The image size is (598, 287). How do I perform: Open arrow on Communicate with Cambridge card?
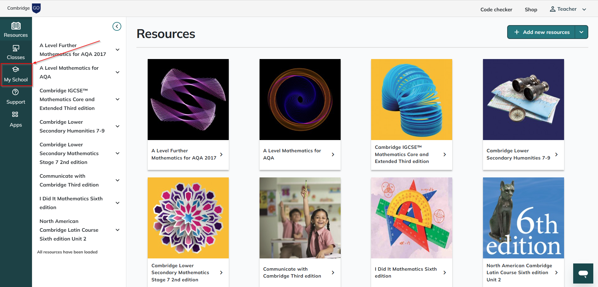click(333, 273)
